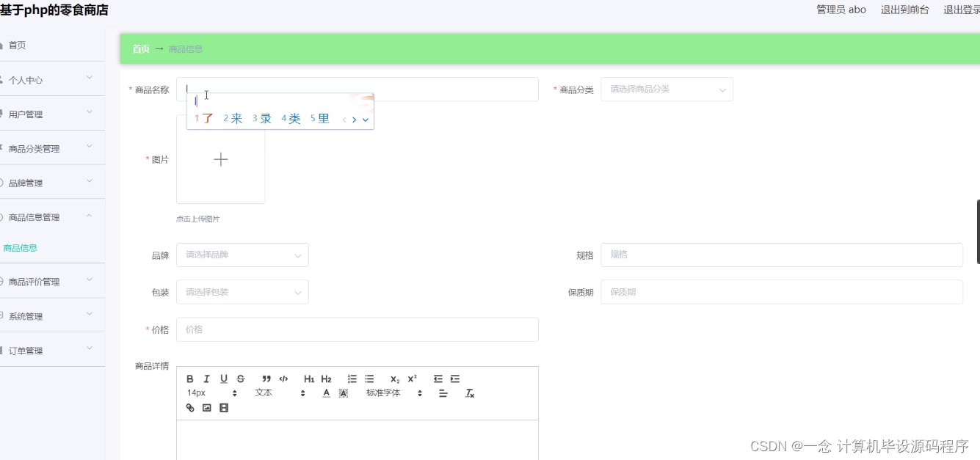
Task: Show previous page of IME candidates
Action: 344,120
